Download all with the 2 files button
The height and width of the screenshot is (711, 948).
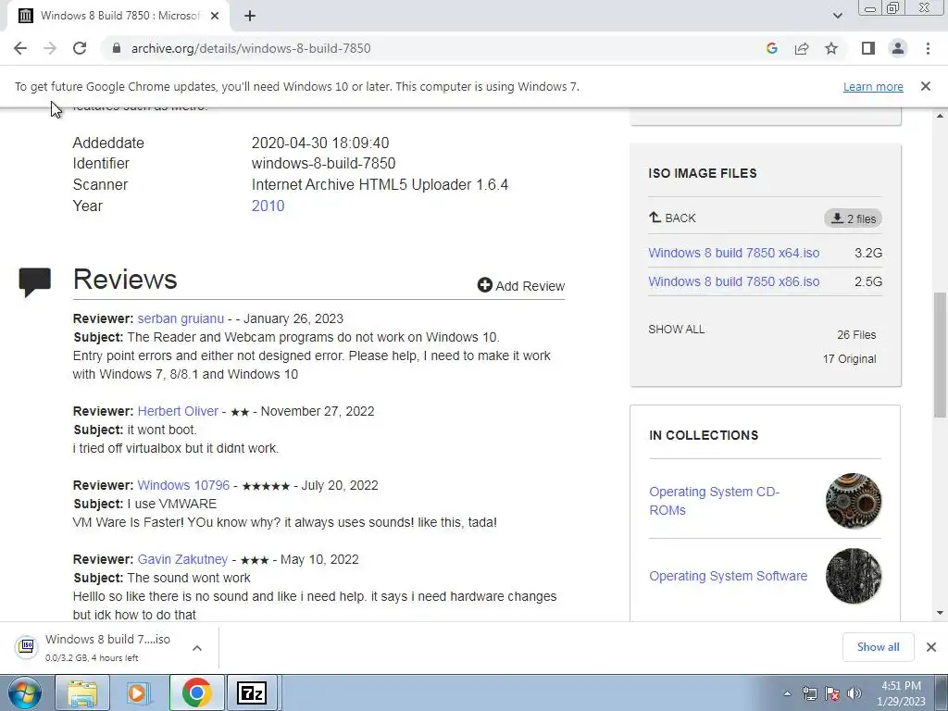coord(853,218)
